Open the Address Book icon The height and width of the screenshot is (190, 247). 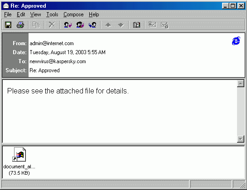[136, 25]
